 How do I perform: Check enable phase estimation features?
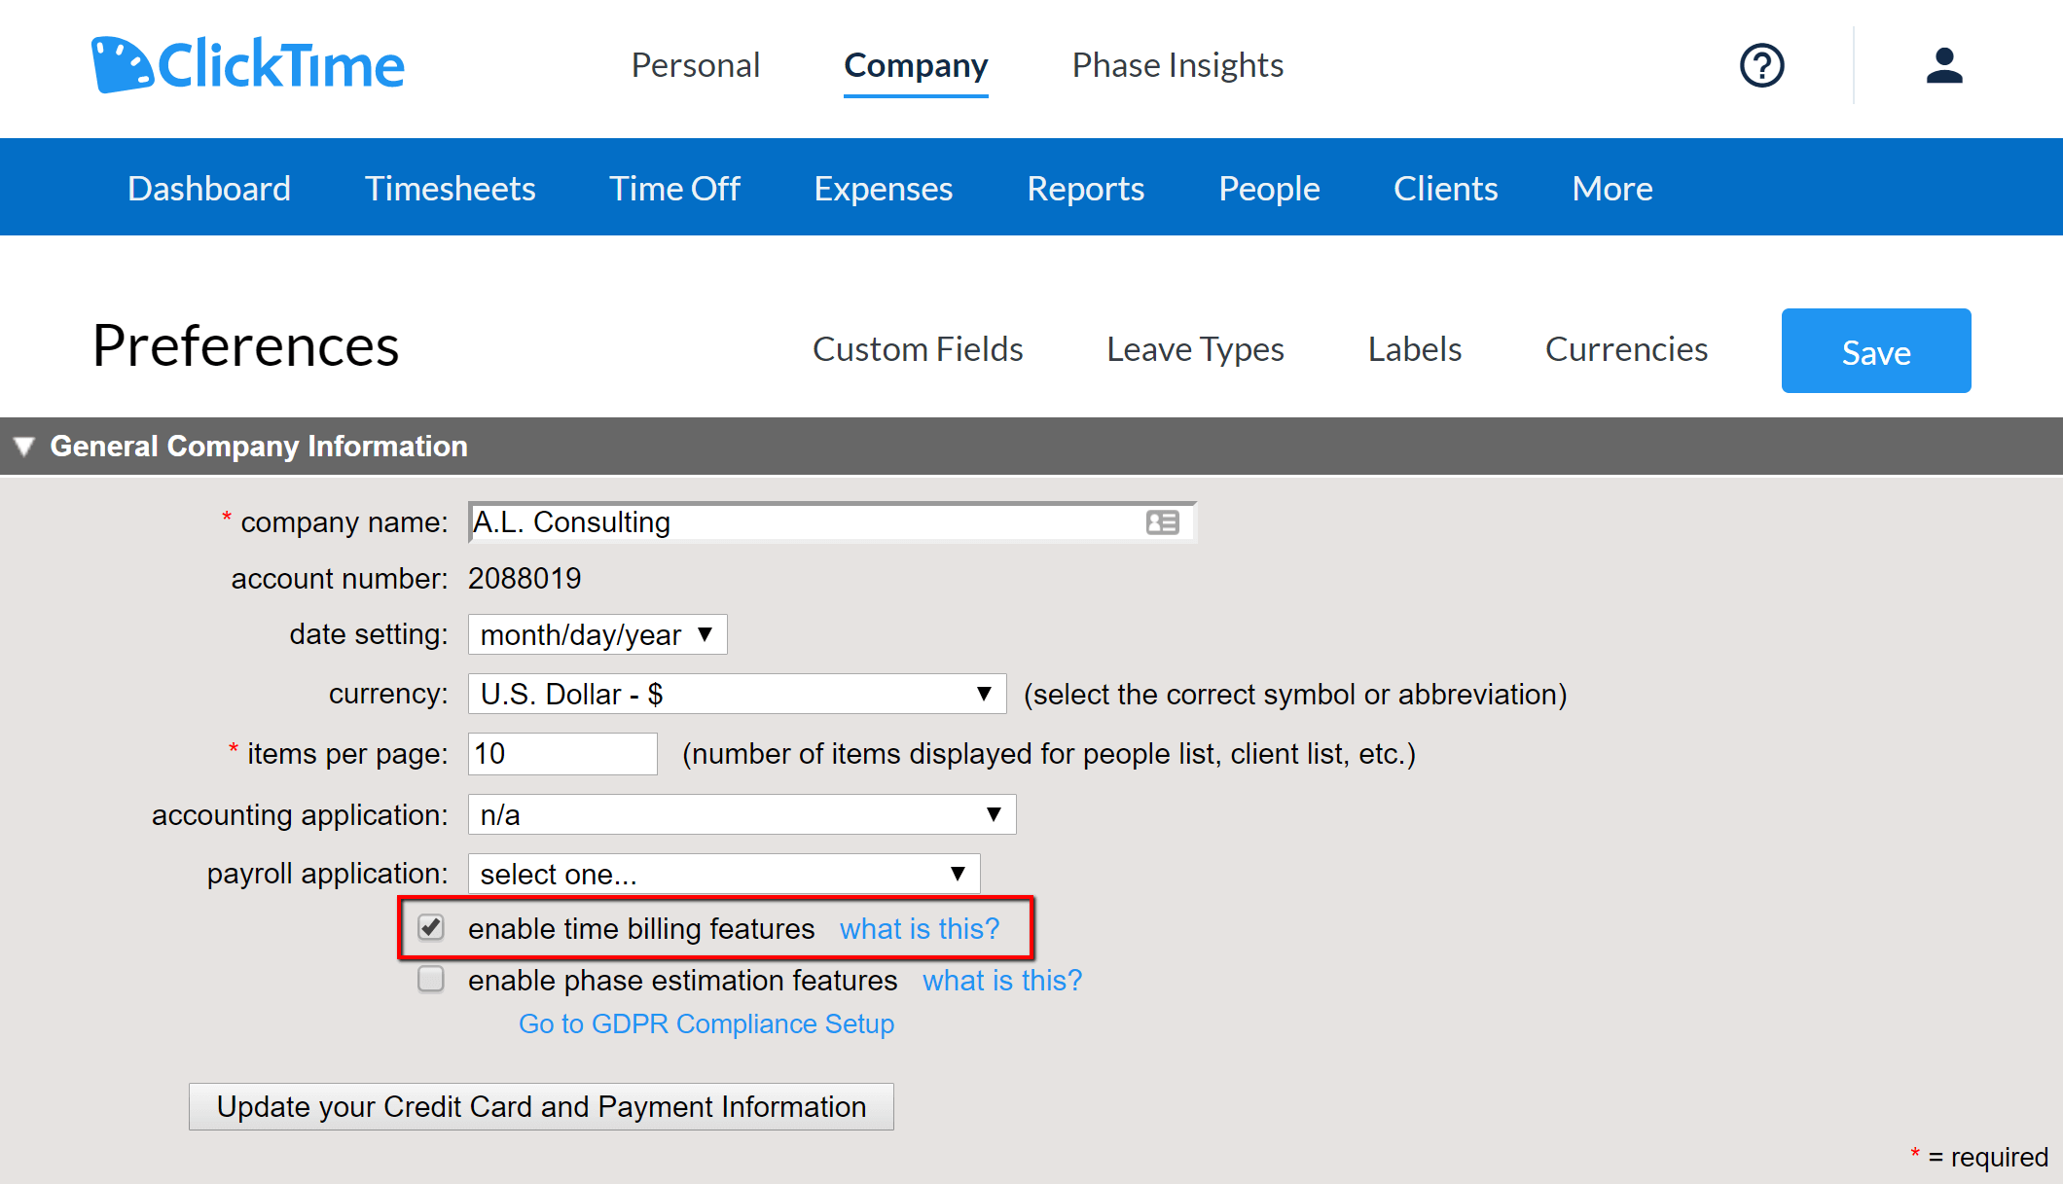tap(431, 979)
